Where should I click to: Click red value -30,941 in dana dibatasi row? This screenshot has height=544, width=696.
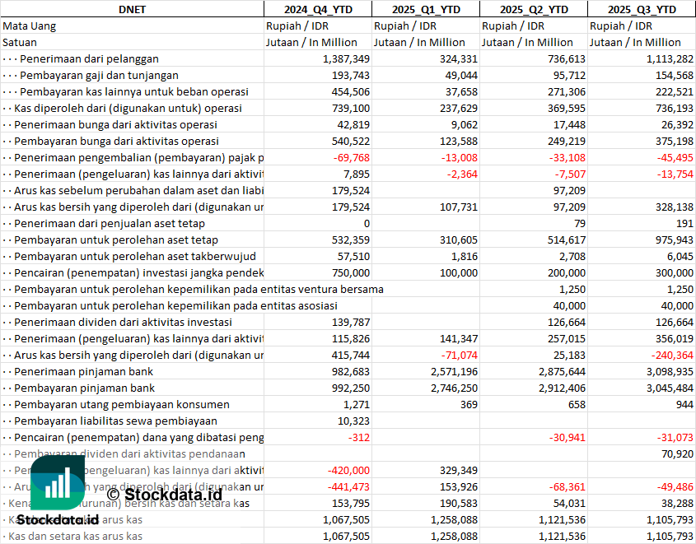click(568, 436)
